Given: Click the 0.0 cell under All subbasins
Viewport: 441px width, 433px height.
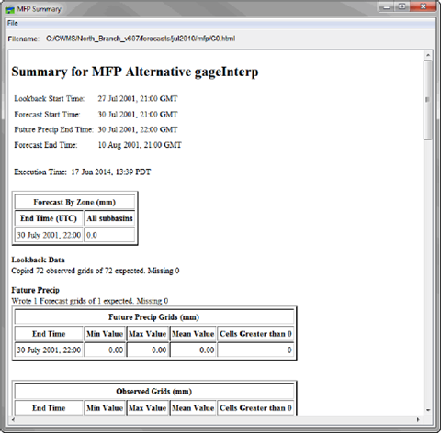Looking at the screenshot, I should click(109, 235).
